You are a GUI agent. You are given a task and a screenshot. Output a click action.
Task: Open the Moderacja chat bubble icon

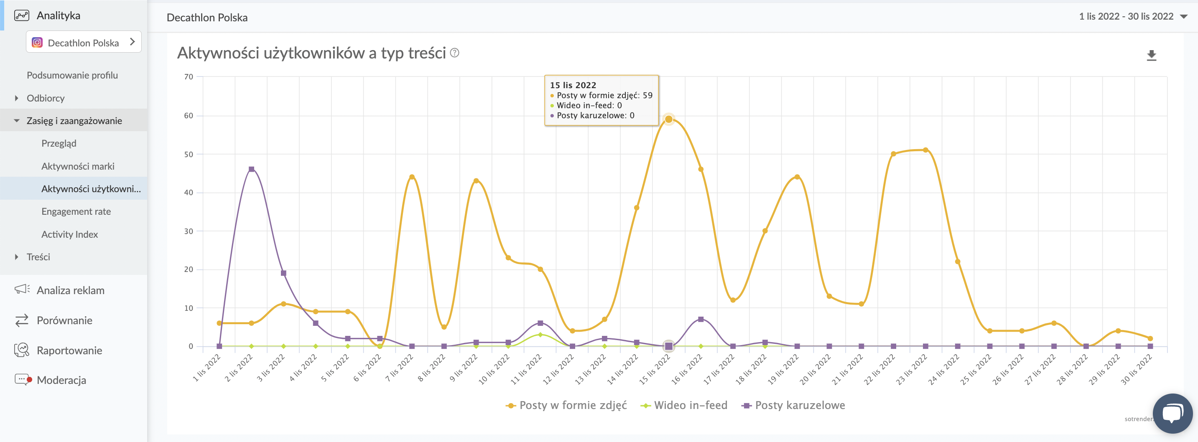coord(22,380)
